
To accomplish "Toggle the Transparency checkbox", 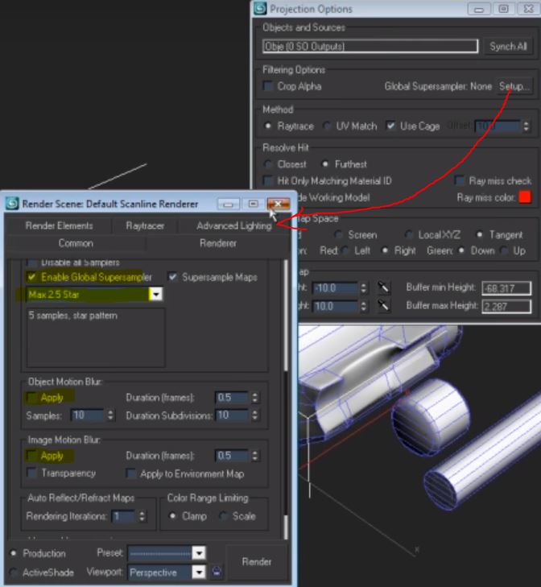I will 32,473.
